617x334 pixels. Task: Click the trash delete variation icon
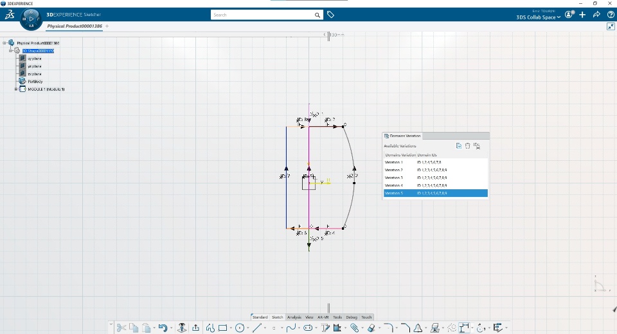tap(467, 145)
